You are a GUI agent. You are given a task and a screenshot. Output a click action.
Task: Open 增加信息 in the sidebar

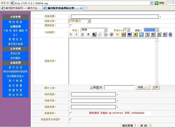15,22
